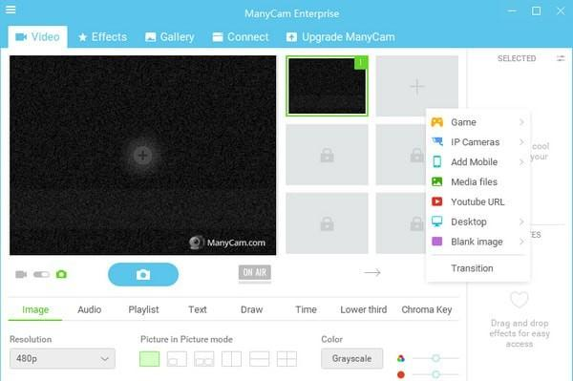Click the mobile phone icon

pyautogui.click(x=437, y=161)
